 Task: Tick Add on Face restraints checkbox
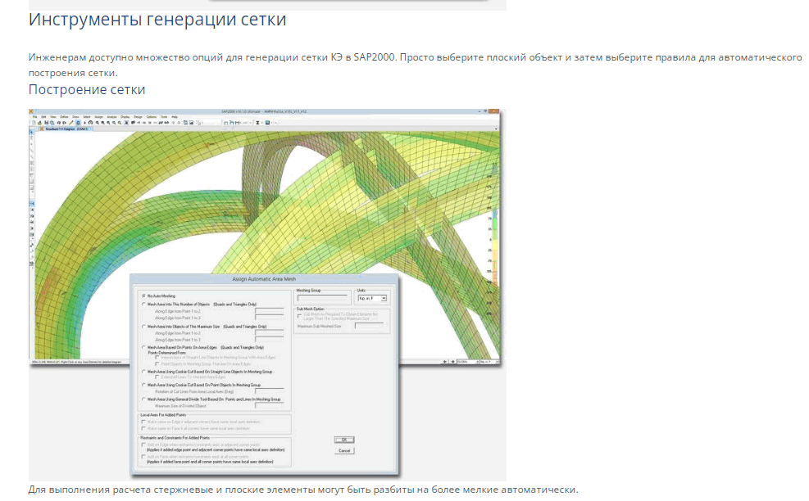tap(143, 456)
